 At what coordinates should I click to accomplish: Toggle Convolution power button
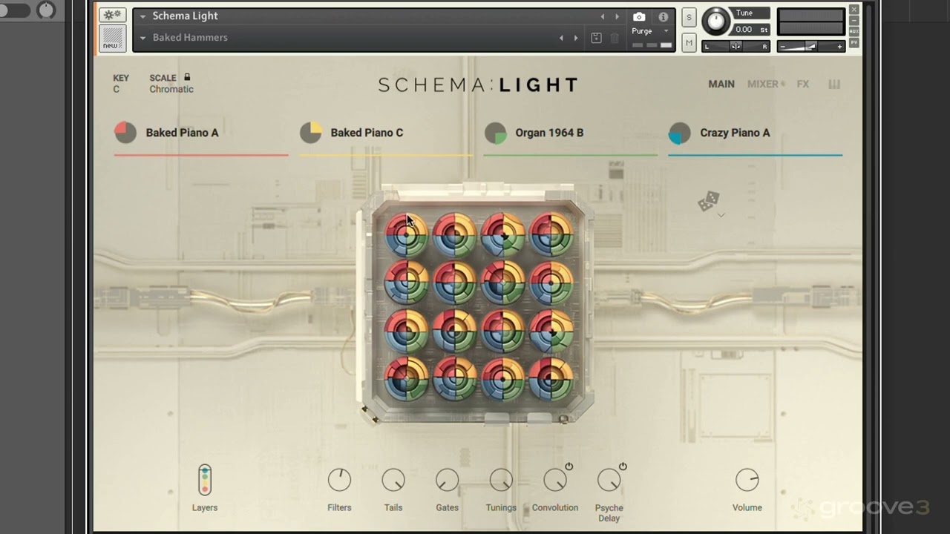(569, 467)
